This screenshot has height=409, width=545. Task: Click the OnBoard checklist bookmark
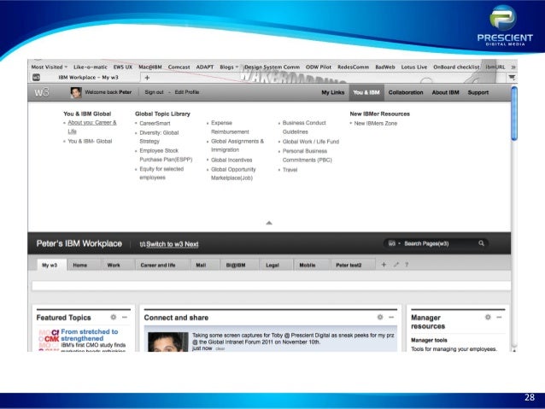click(x=456, y=67)
